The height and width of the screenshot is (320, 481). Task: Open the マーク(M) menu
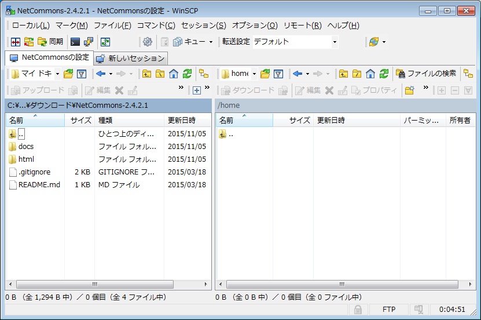[72, 26]
